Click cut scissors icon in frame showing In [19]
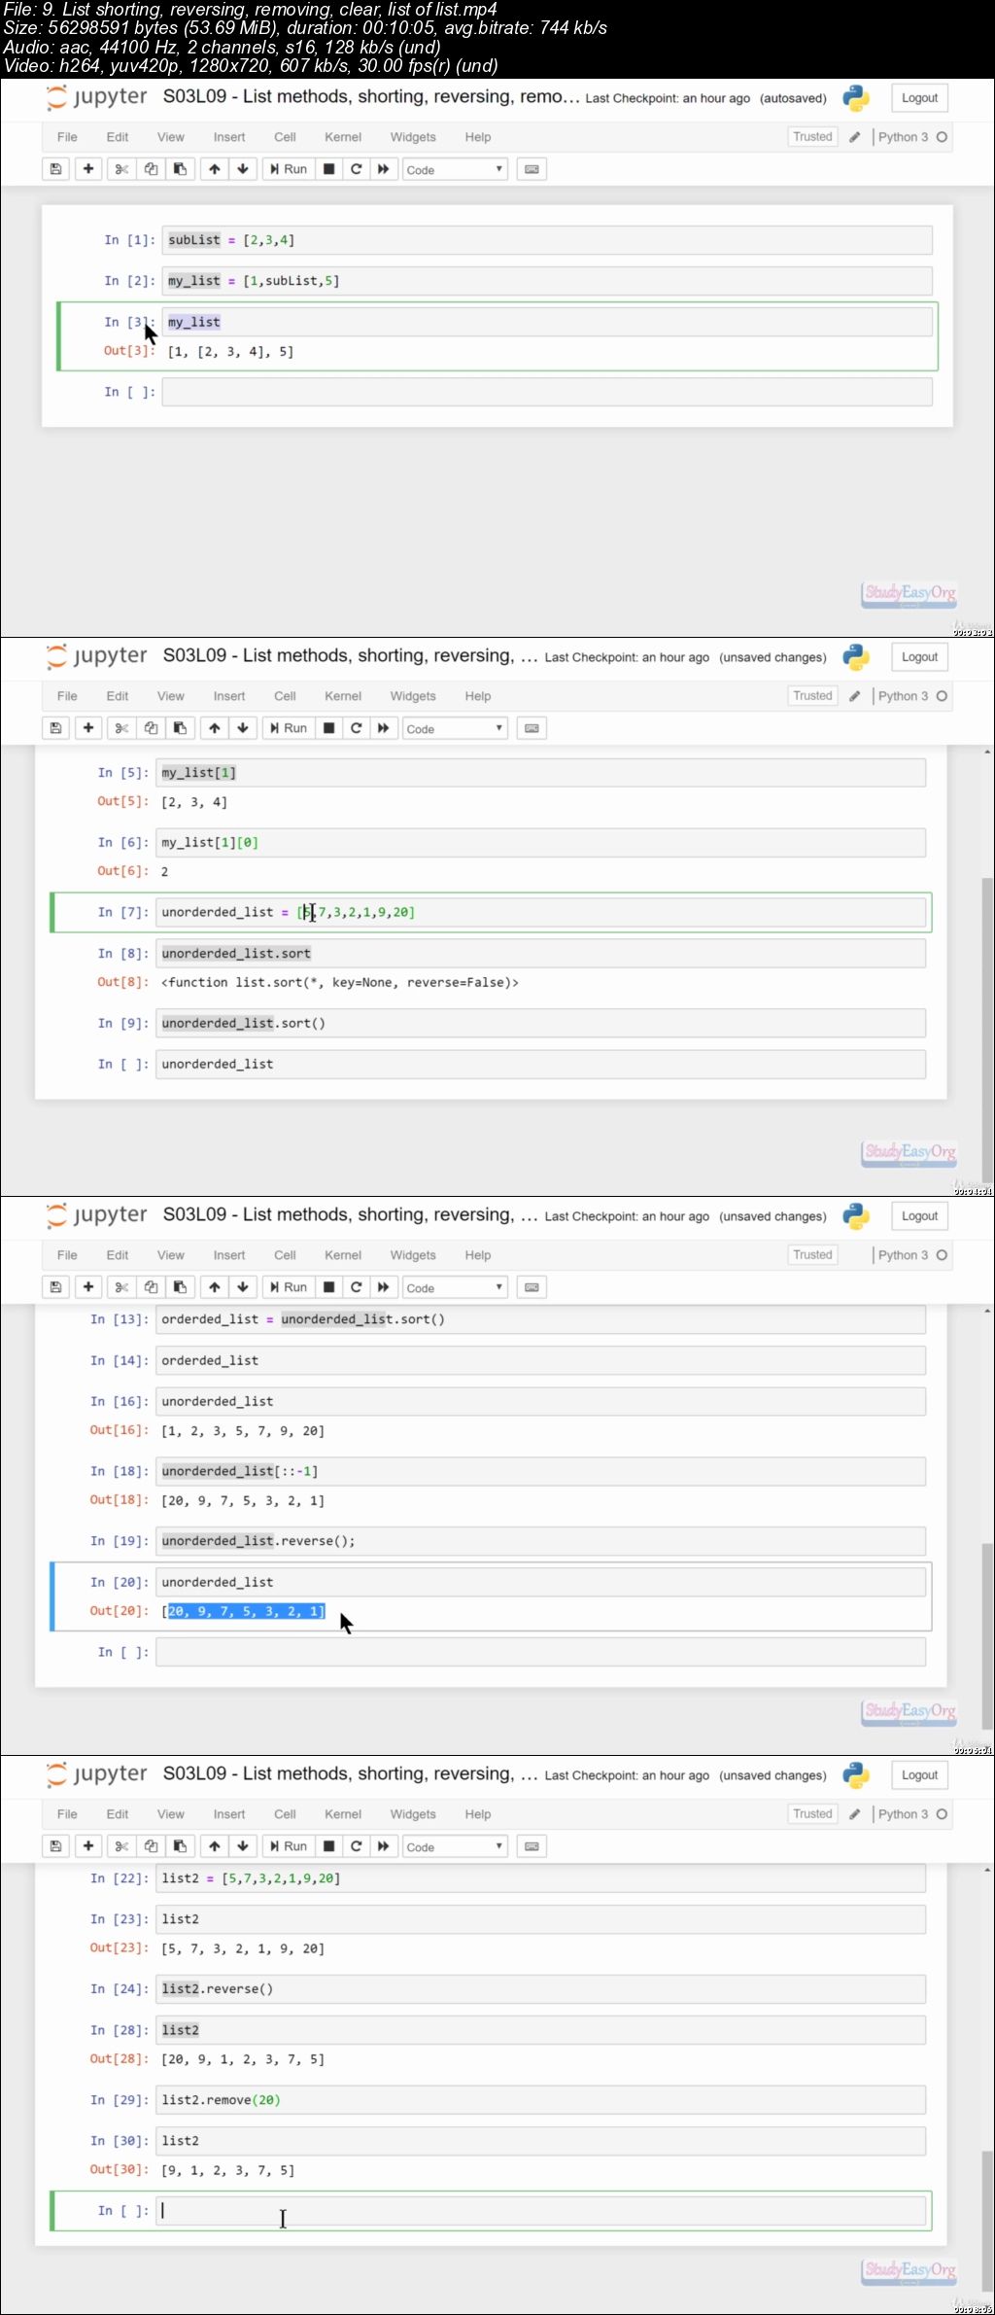The height and width of the screenshot is (2315, 995). [x=121, y=1287]
